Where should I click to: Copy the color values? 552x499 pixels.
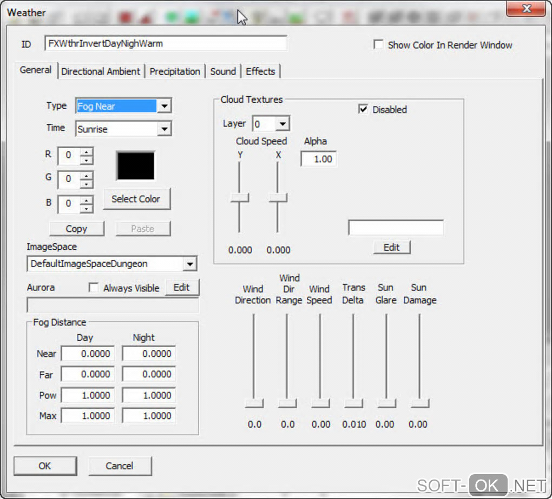pyautogui.click(x=77, y=229)
